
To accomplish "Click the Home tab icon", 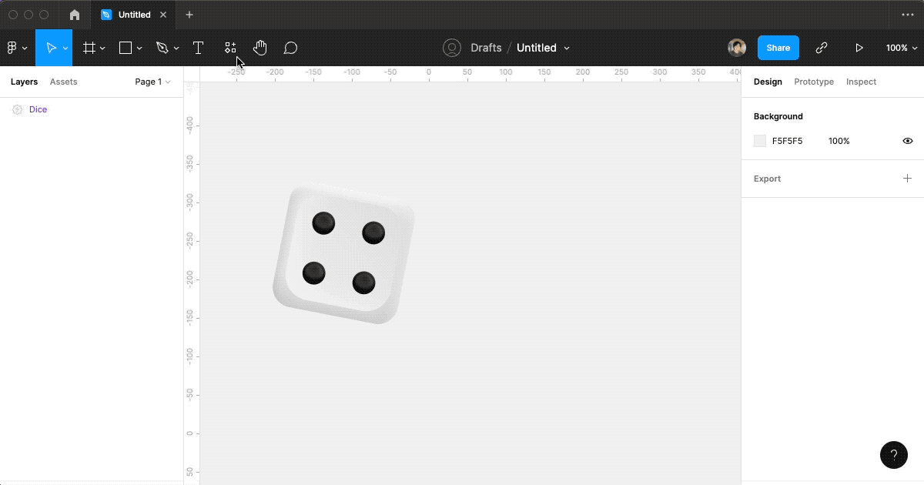I will pos(74,14).
